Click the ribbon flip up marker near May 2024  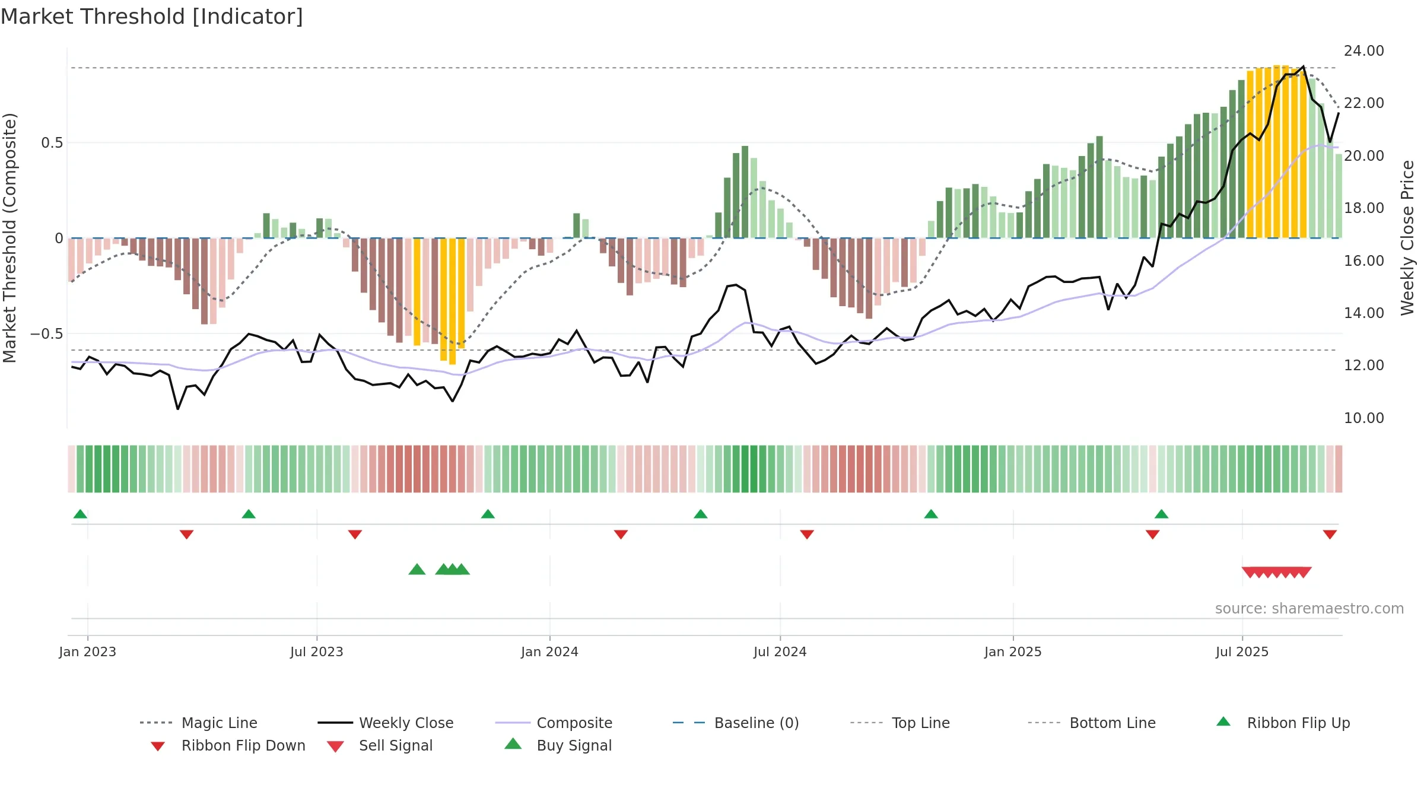coord(701,514)
